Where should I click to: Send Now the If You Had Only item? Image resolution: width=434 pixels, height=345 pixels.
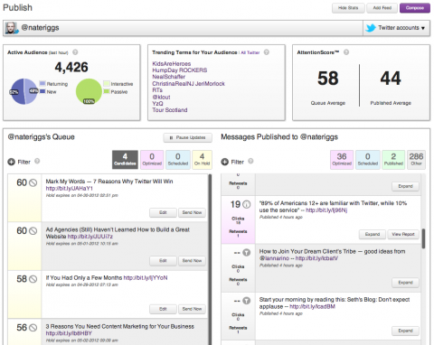tap(192, 309)
